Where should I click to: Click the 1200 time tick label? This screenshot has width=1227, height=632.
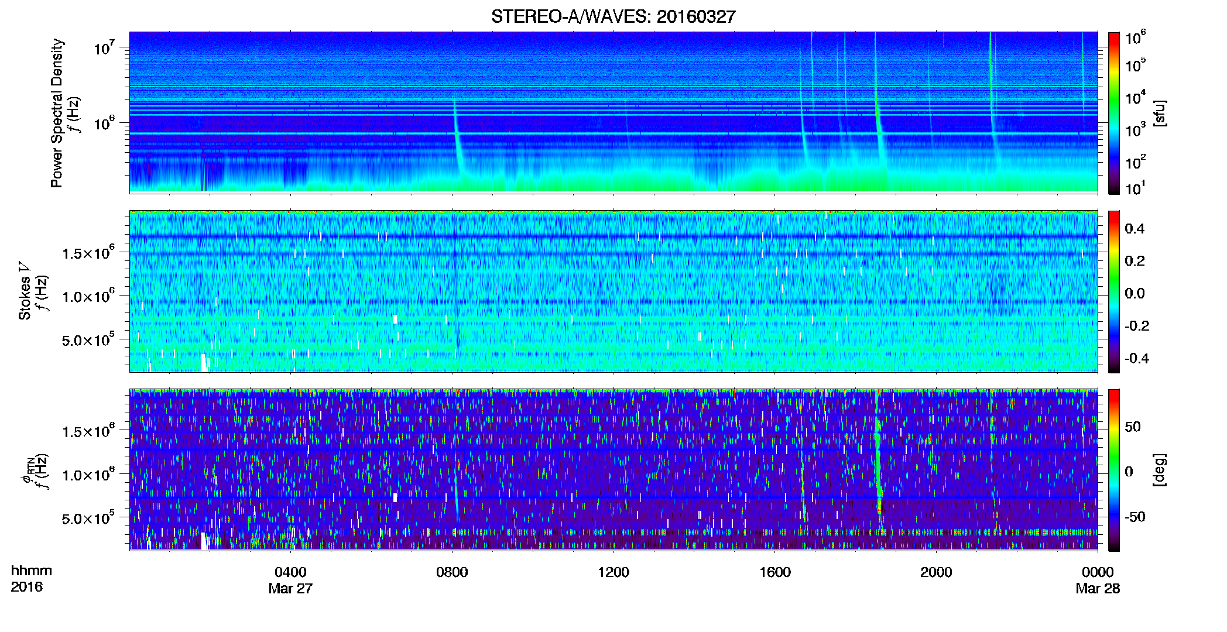(x=613, y=572)
